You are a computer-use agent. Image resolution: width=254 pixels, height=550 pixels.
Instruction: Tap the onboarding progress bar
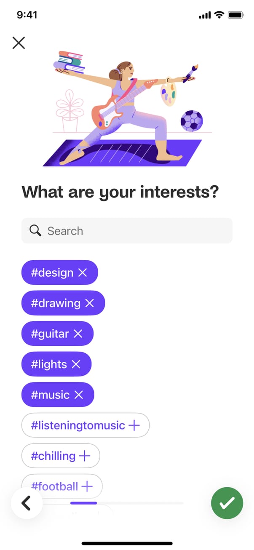pos(126,503)
